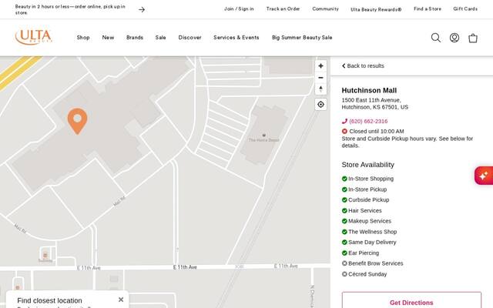
Task: Click the find my location map button
Action: point(320,105)
